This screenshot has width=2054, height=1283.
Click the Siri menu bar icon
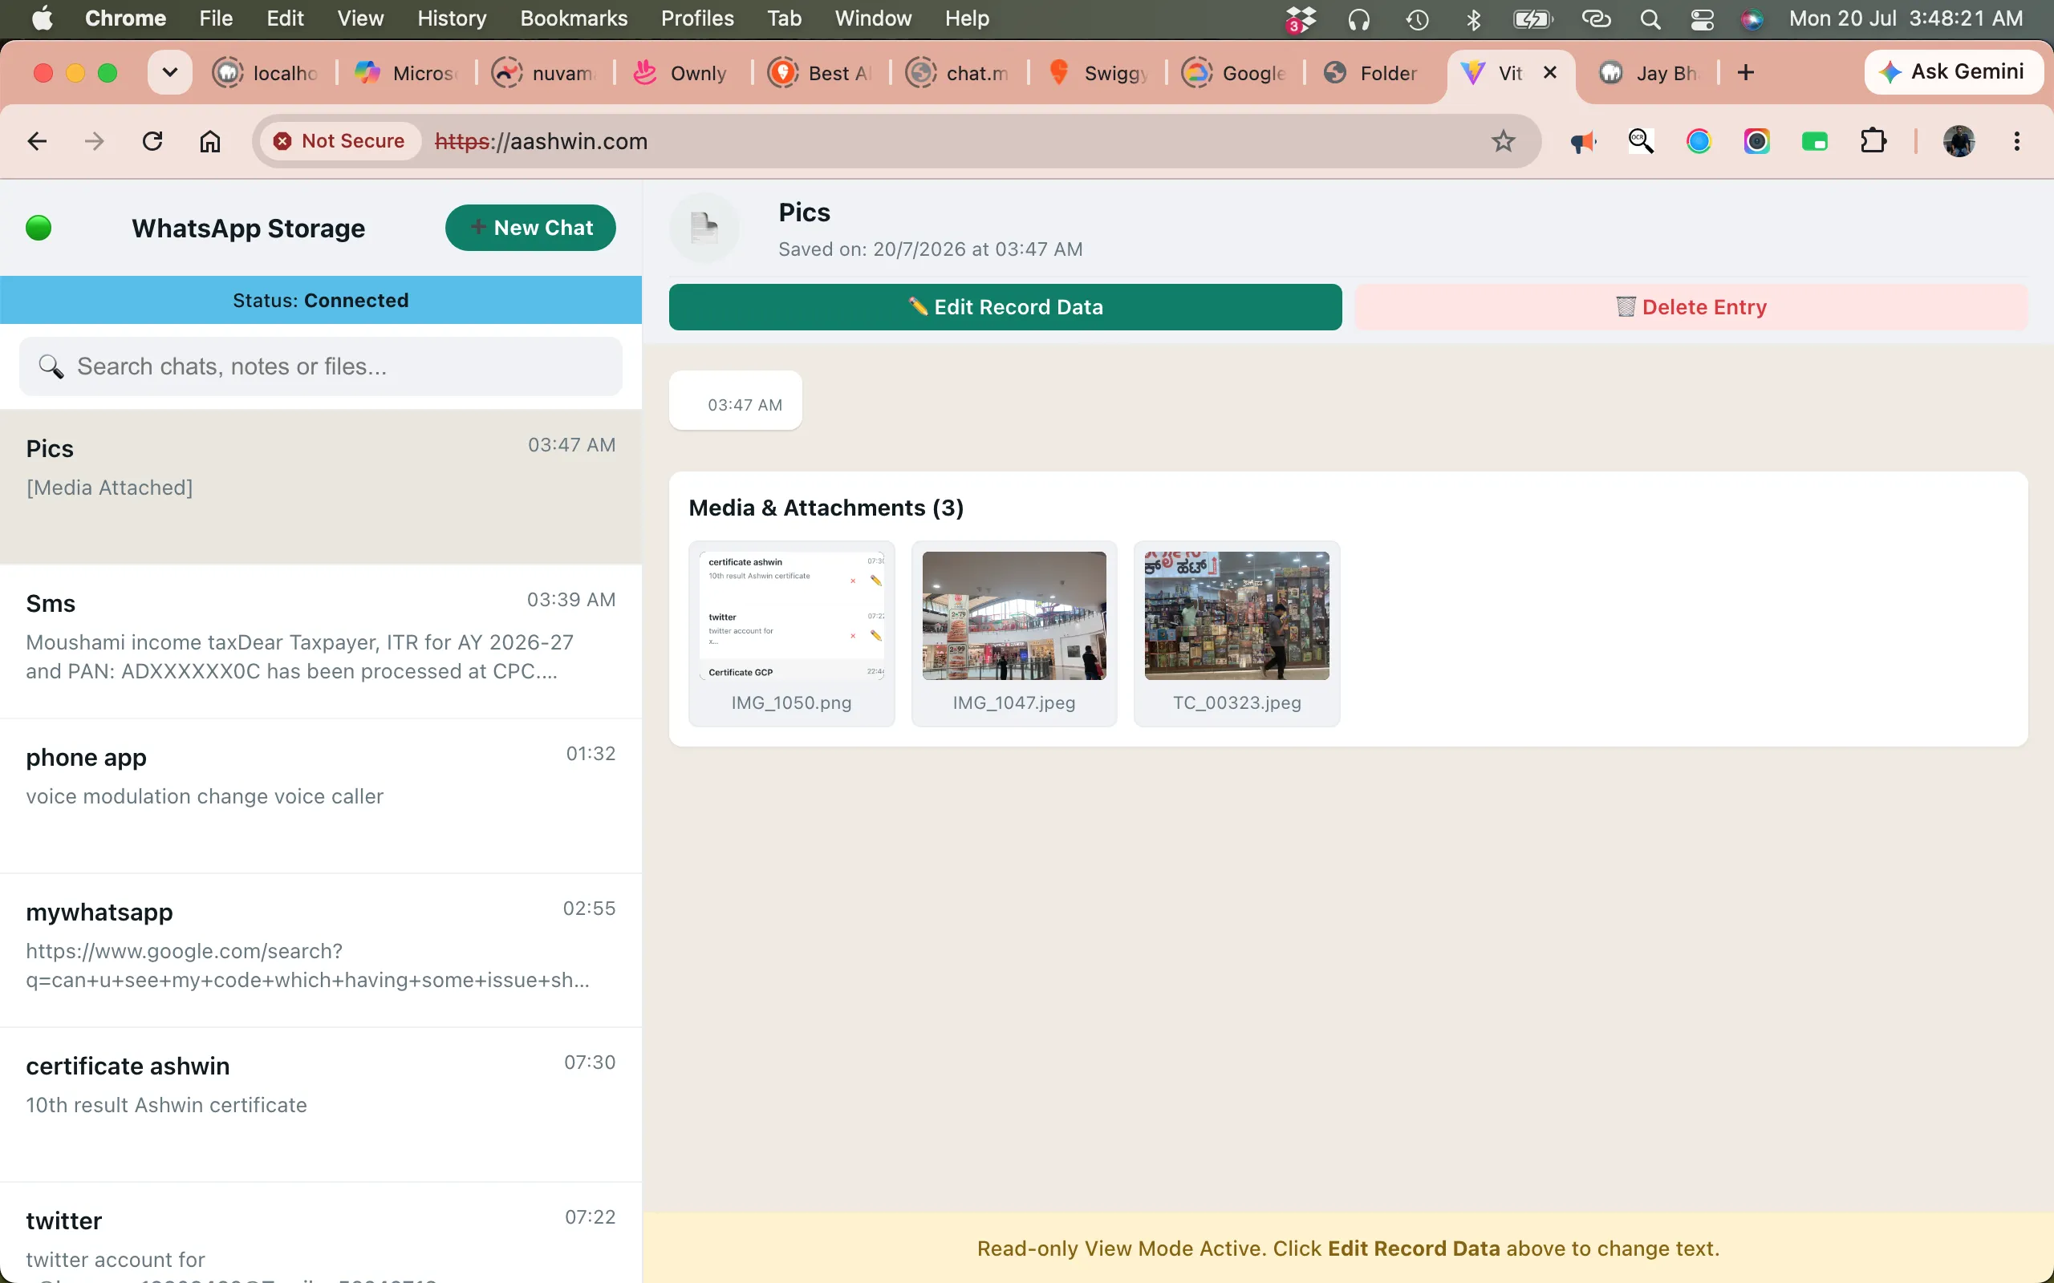point(1752,18)
